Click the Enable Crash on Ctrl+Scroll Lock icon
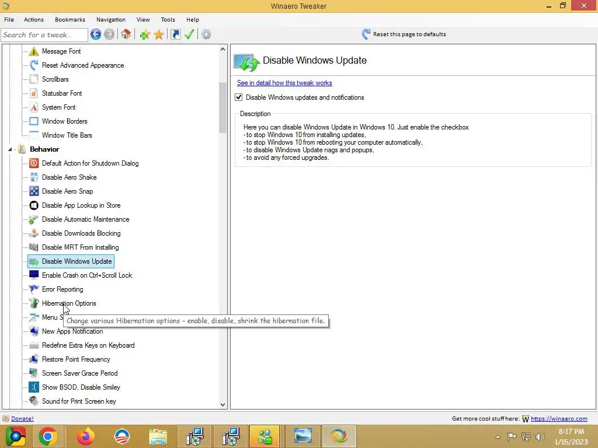Image resolution: width=598 pixels, height=448 pixels. point(33,275)
